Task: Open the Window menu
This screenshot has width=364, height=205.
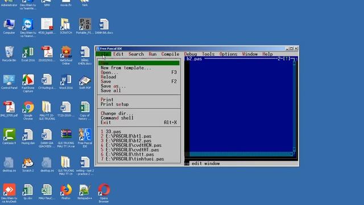Action: (x=250, y=54)
